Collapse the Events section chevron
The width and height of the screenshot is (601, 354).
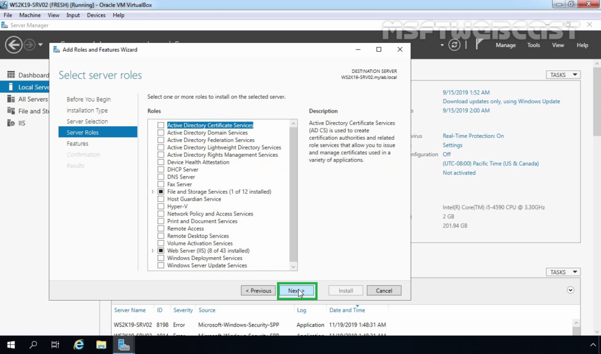(x=570, y=290)
